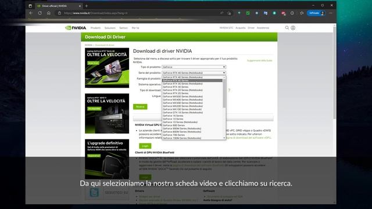Click the NVIDIA logo
This screenshot has height=209, width=372.
(x=76, y=28)
